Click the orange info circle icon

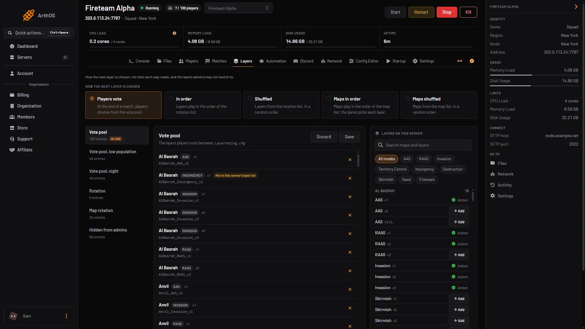(472, 61)
